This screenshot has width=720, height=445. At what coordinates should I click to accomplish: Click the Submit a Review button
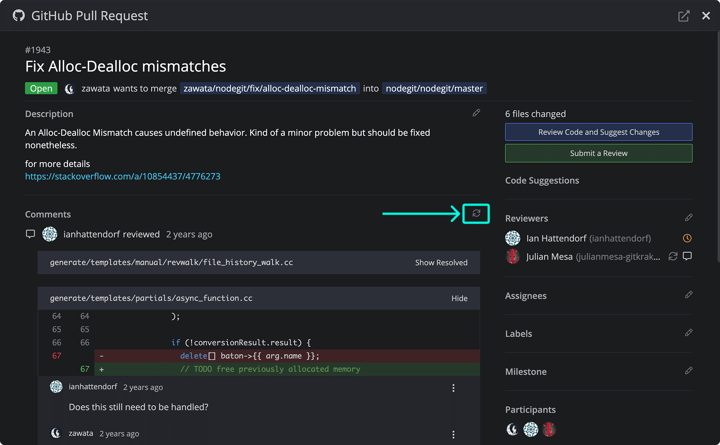coord(598,153)
